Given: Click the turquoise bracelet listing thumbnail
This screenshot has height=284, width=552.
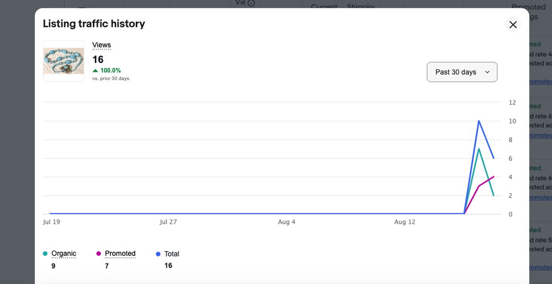Looking at the screenshot, I should [64, 61].
